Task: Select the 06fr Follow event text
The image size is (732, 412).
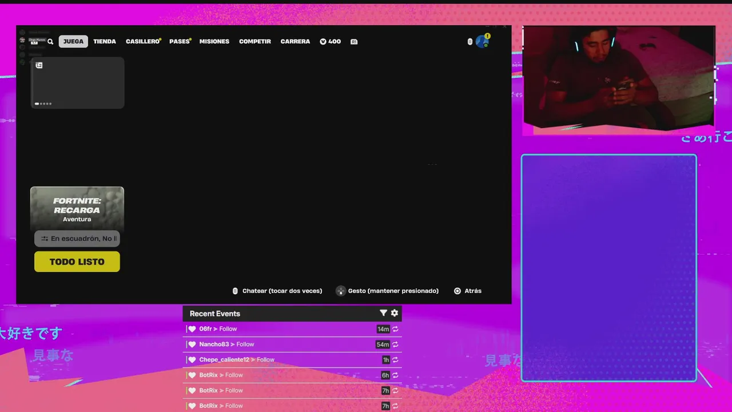Action: click(218, 329)
